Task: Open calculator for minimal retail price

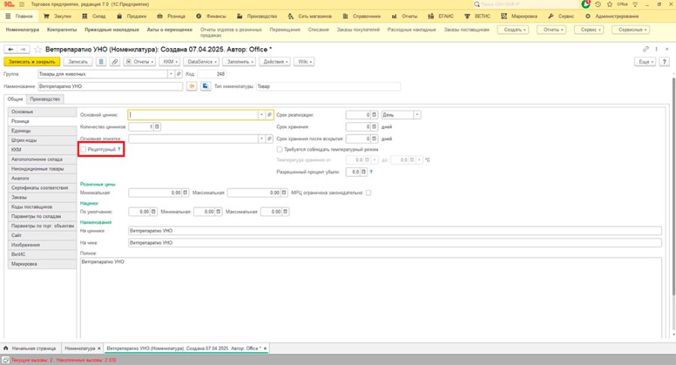Action: [x=186, y=192]
